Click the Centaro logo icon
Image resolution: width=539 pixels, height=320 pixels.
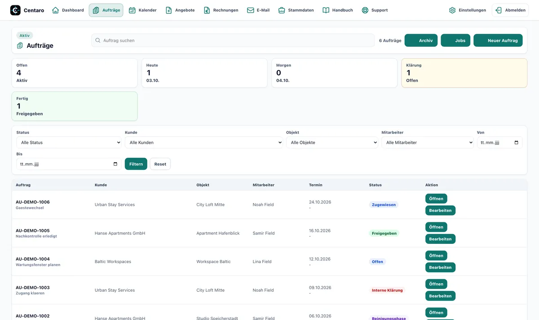click(x=15, y=10)
